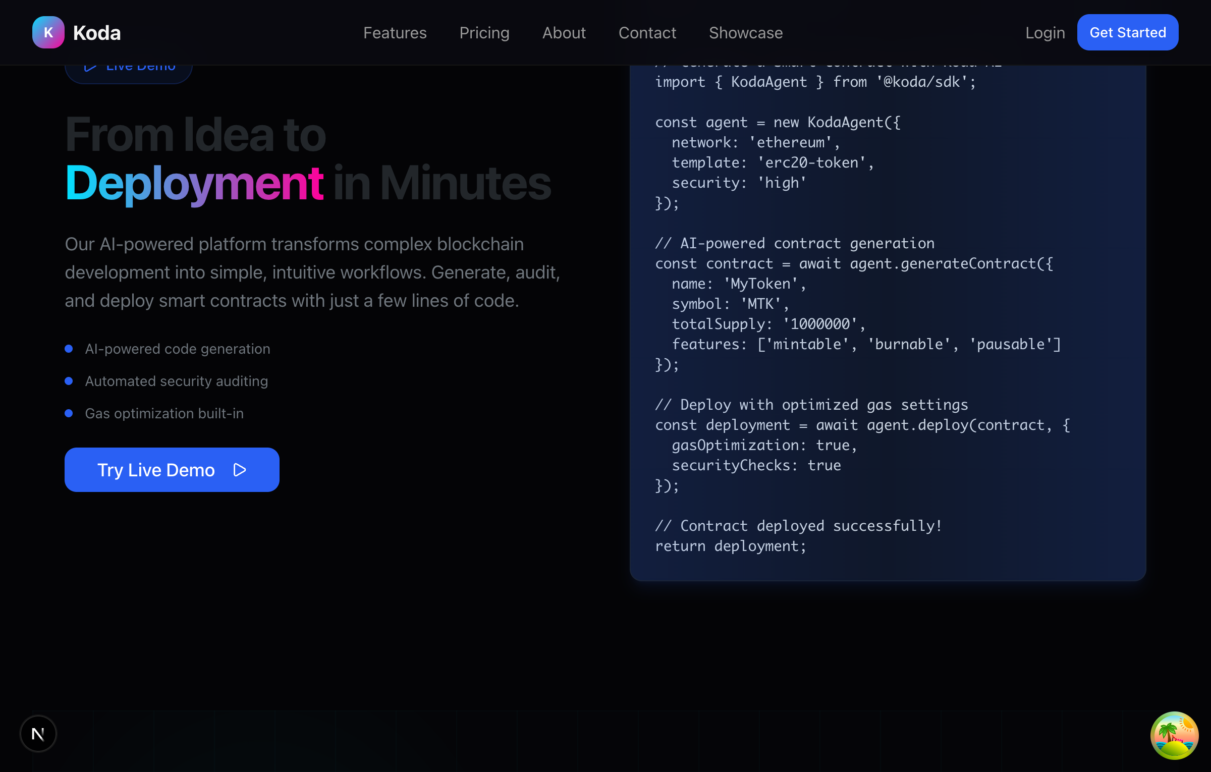Click the Koda wordmark next to the logo
This screenshot has height=772, width=1211.
[97, 32]
